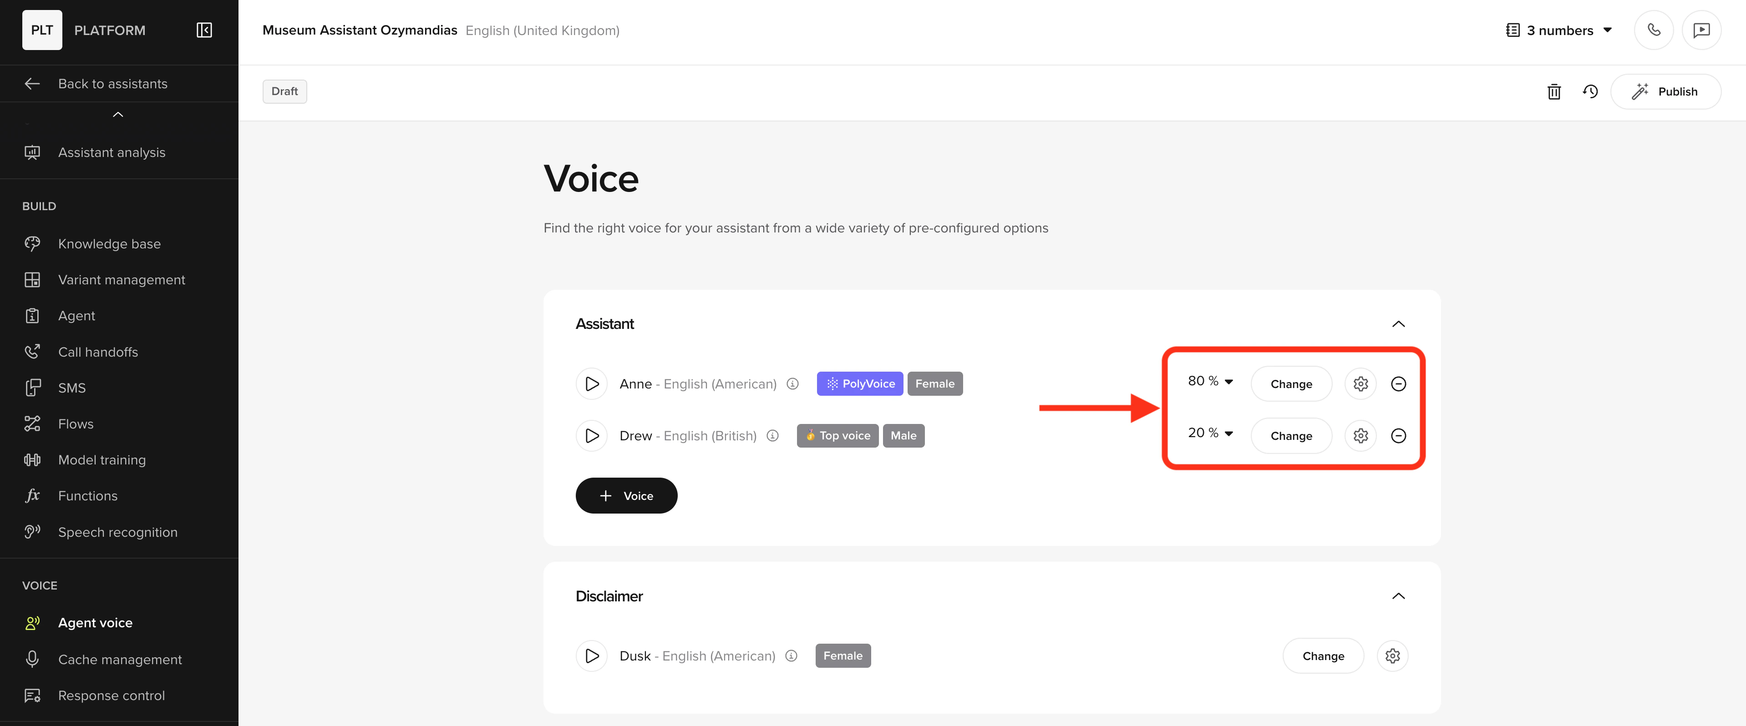This screenshot has width=1746, height=726.
Task: Expand the 3 numbers dropdown
Action: point(1558,30)
